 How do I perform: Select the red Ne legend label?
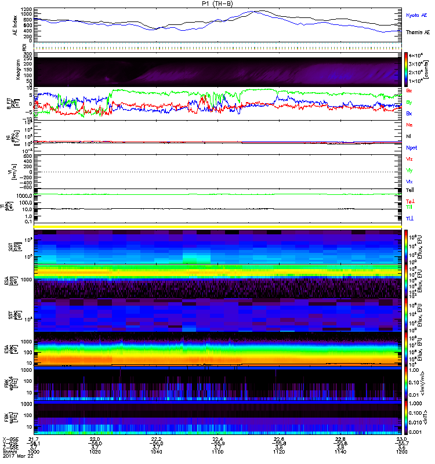point(409,125)
